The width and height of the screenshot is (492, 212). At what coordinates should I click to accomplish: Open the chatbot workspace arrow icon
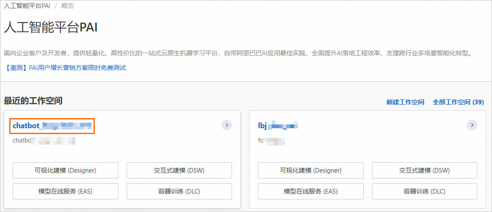[x=226, y=125]
